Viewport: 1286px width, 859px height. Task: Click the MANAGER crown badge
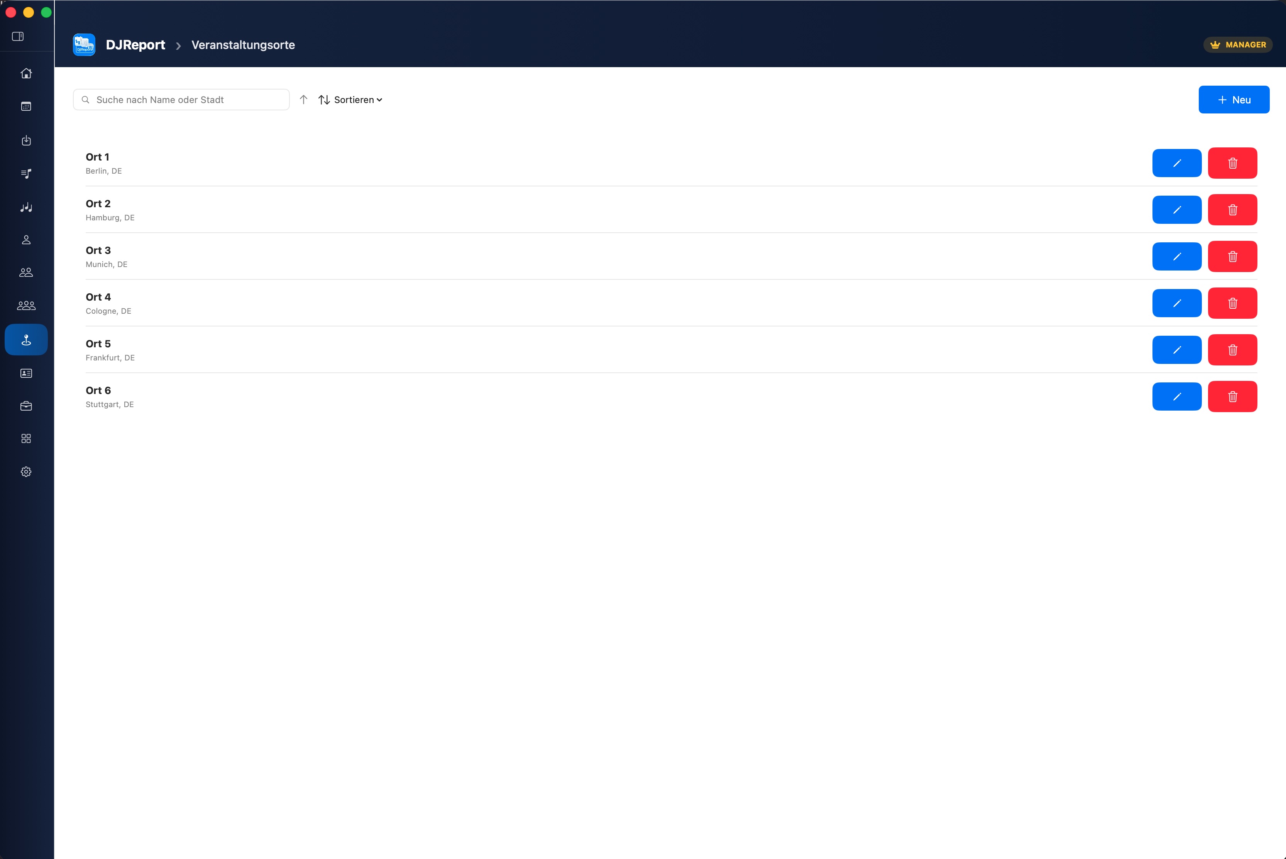point(1237,45)
